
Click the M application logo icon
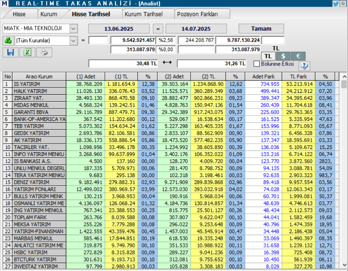(4, 3)
